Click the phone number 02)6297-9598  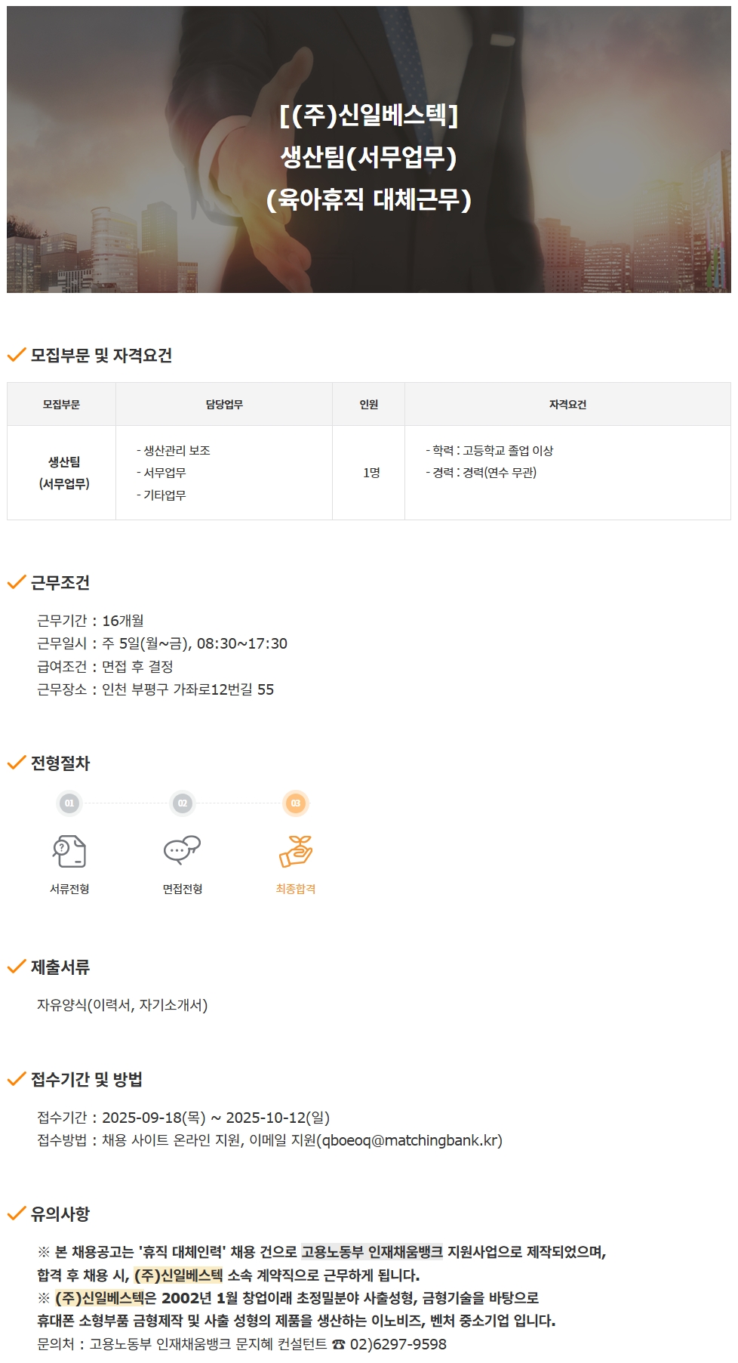(x=398, y=1344)
